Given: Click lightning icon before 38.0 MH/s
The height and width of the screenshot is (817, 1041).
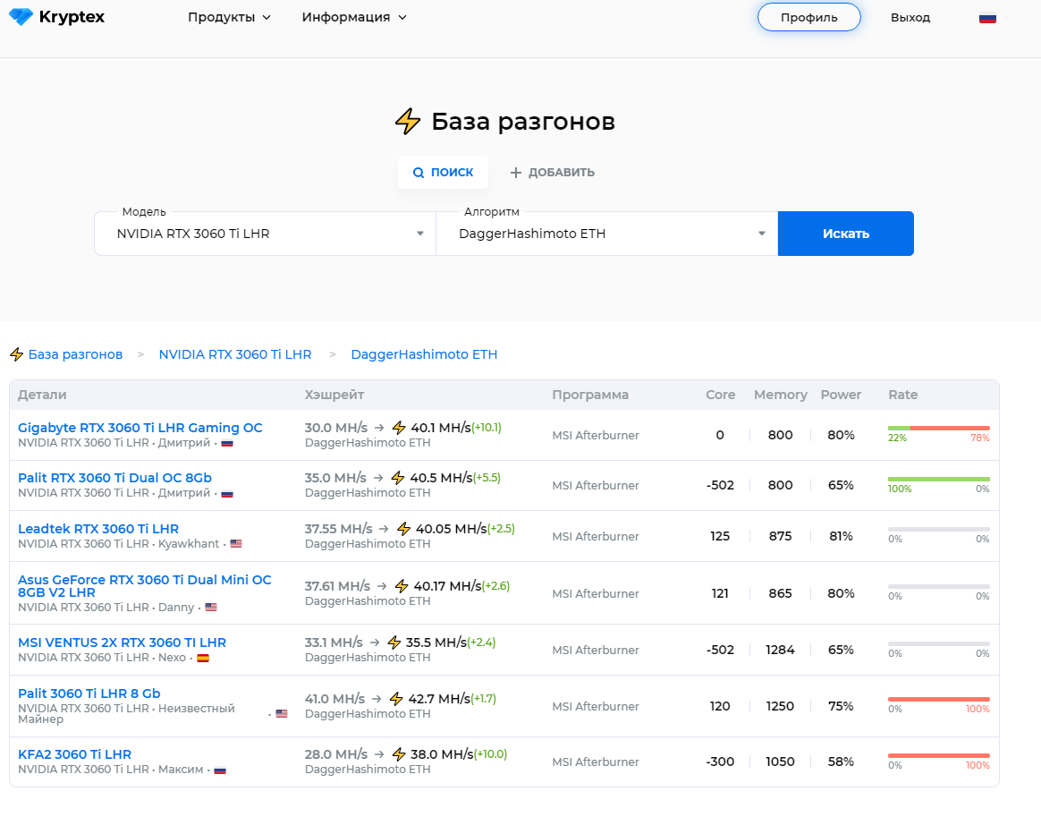Looking at the screenshot, I should click(398, 753).
